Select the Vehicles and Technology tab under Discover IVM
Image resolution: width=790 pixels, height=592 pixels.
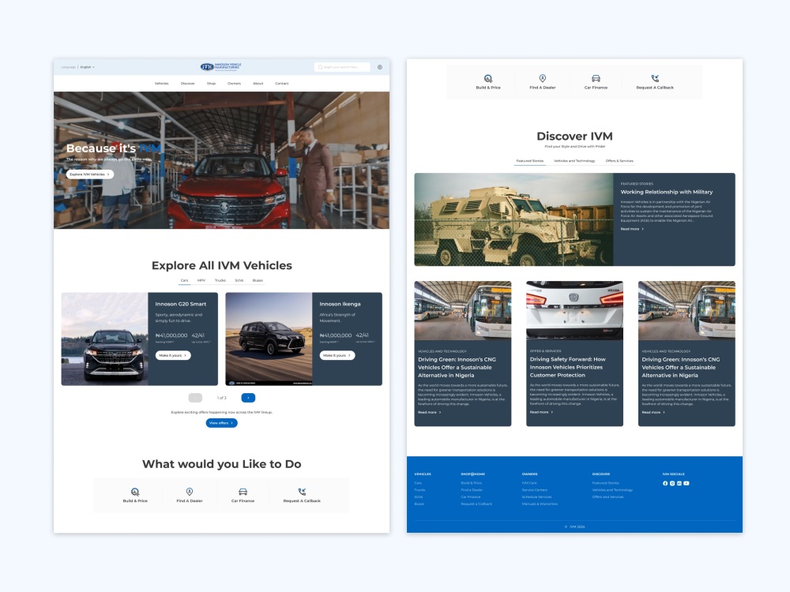(x=574, y=161)
